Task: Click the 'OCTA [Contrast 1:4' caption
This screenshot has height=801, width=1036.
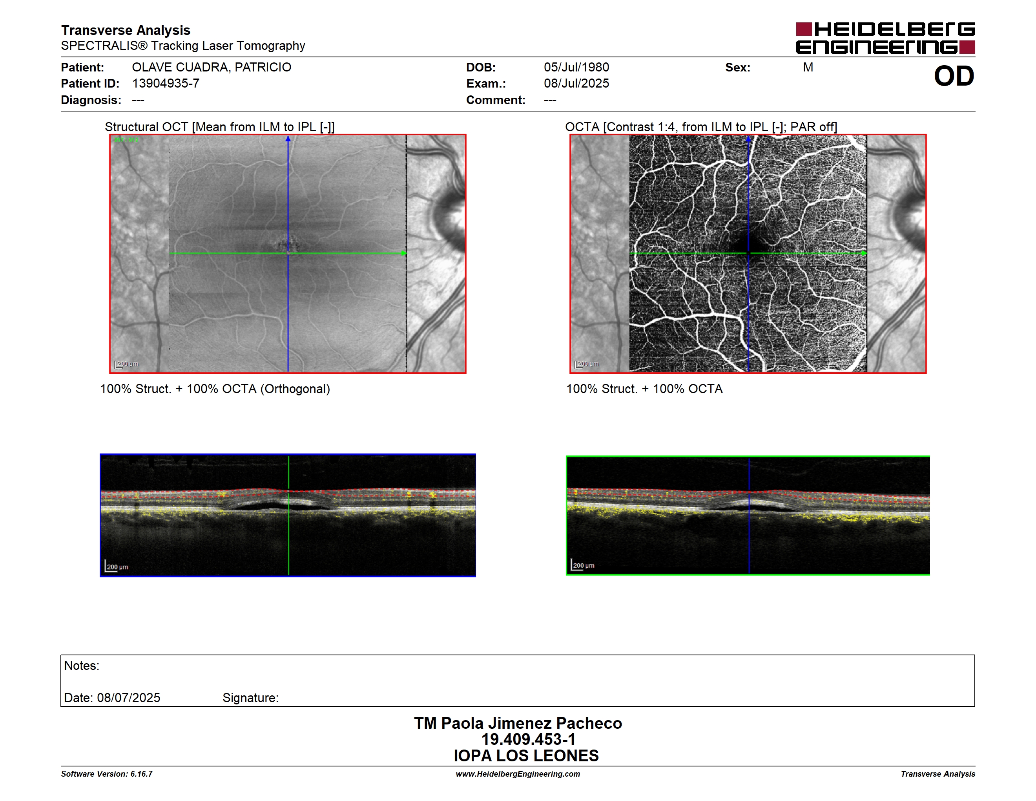Action: click(701, 127)
